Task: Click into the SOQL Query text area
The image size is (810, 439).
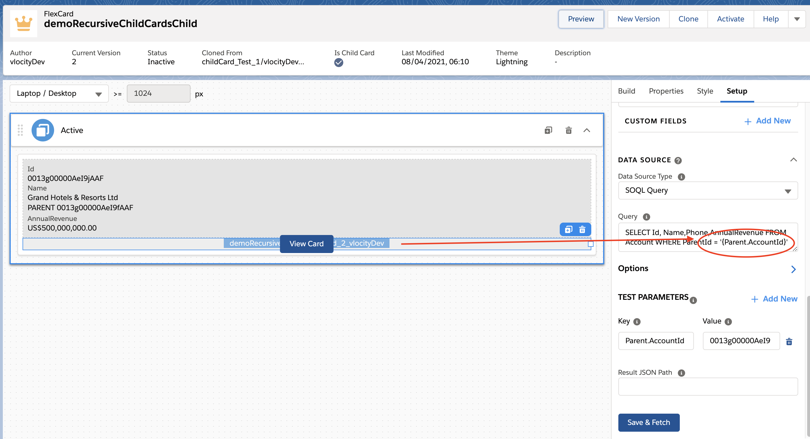Action: point(708,237)
